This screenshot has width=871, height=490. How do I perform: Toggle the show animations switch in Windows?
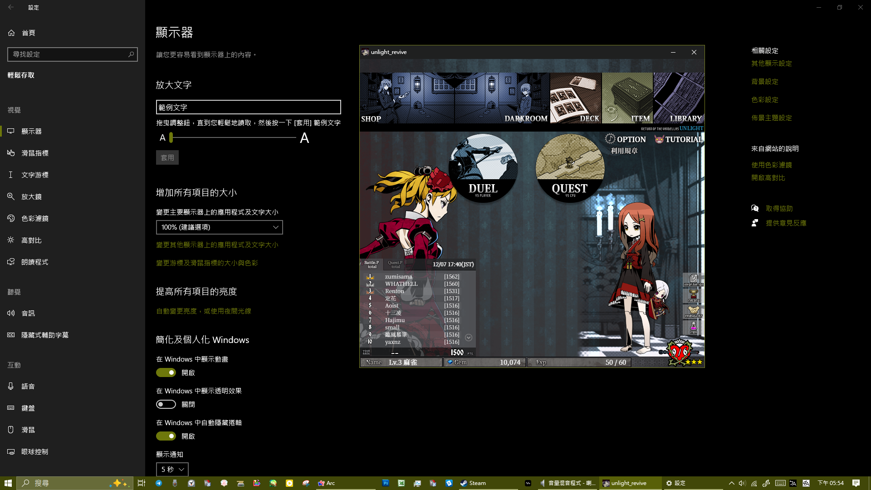click(x=166, y=372)
